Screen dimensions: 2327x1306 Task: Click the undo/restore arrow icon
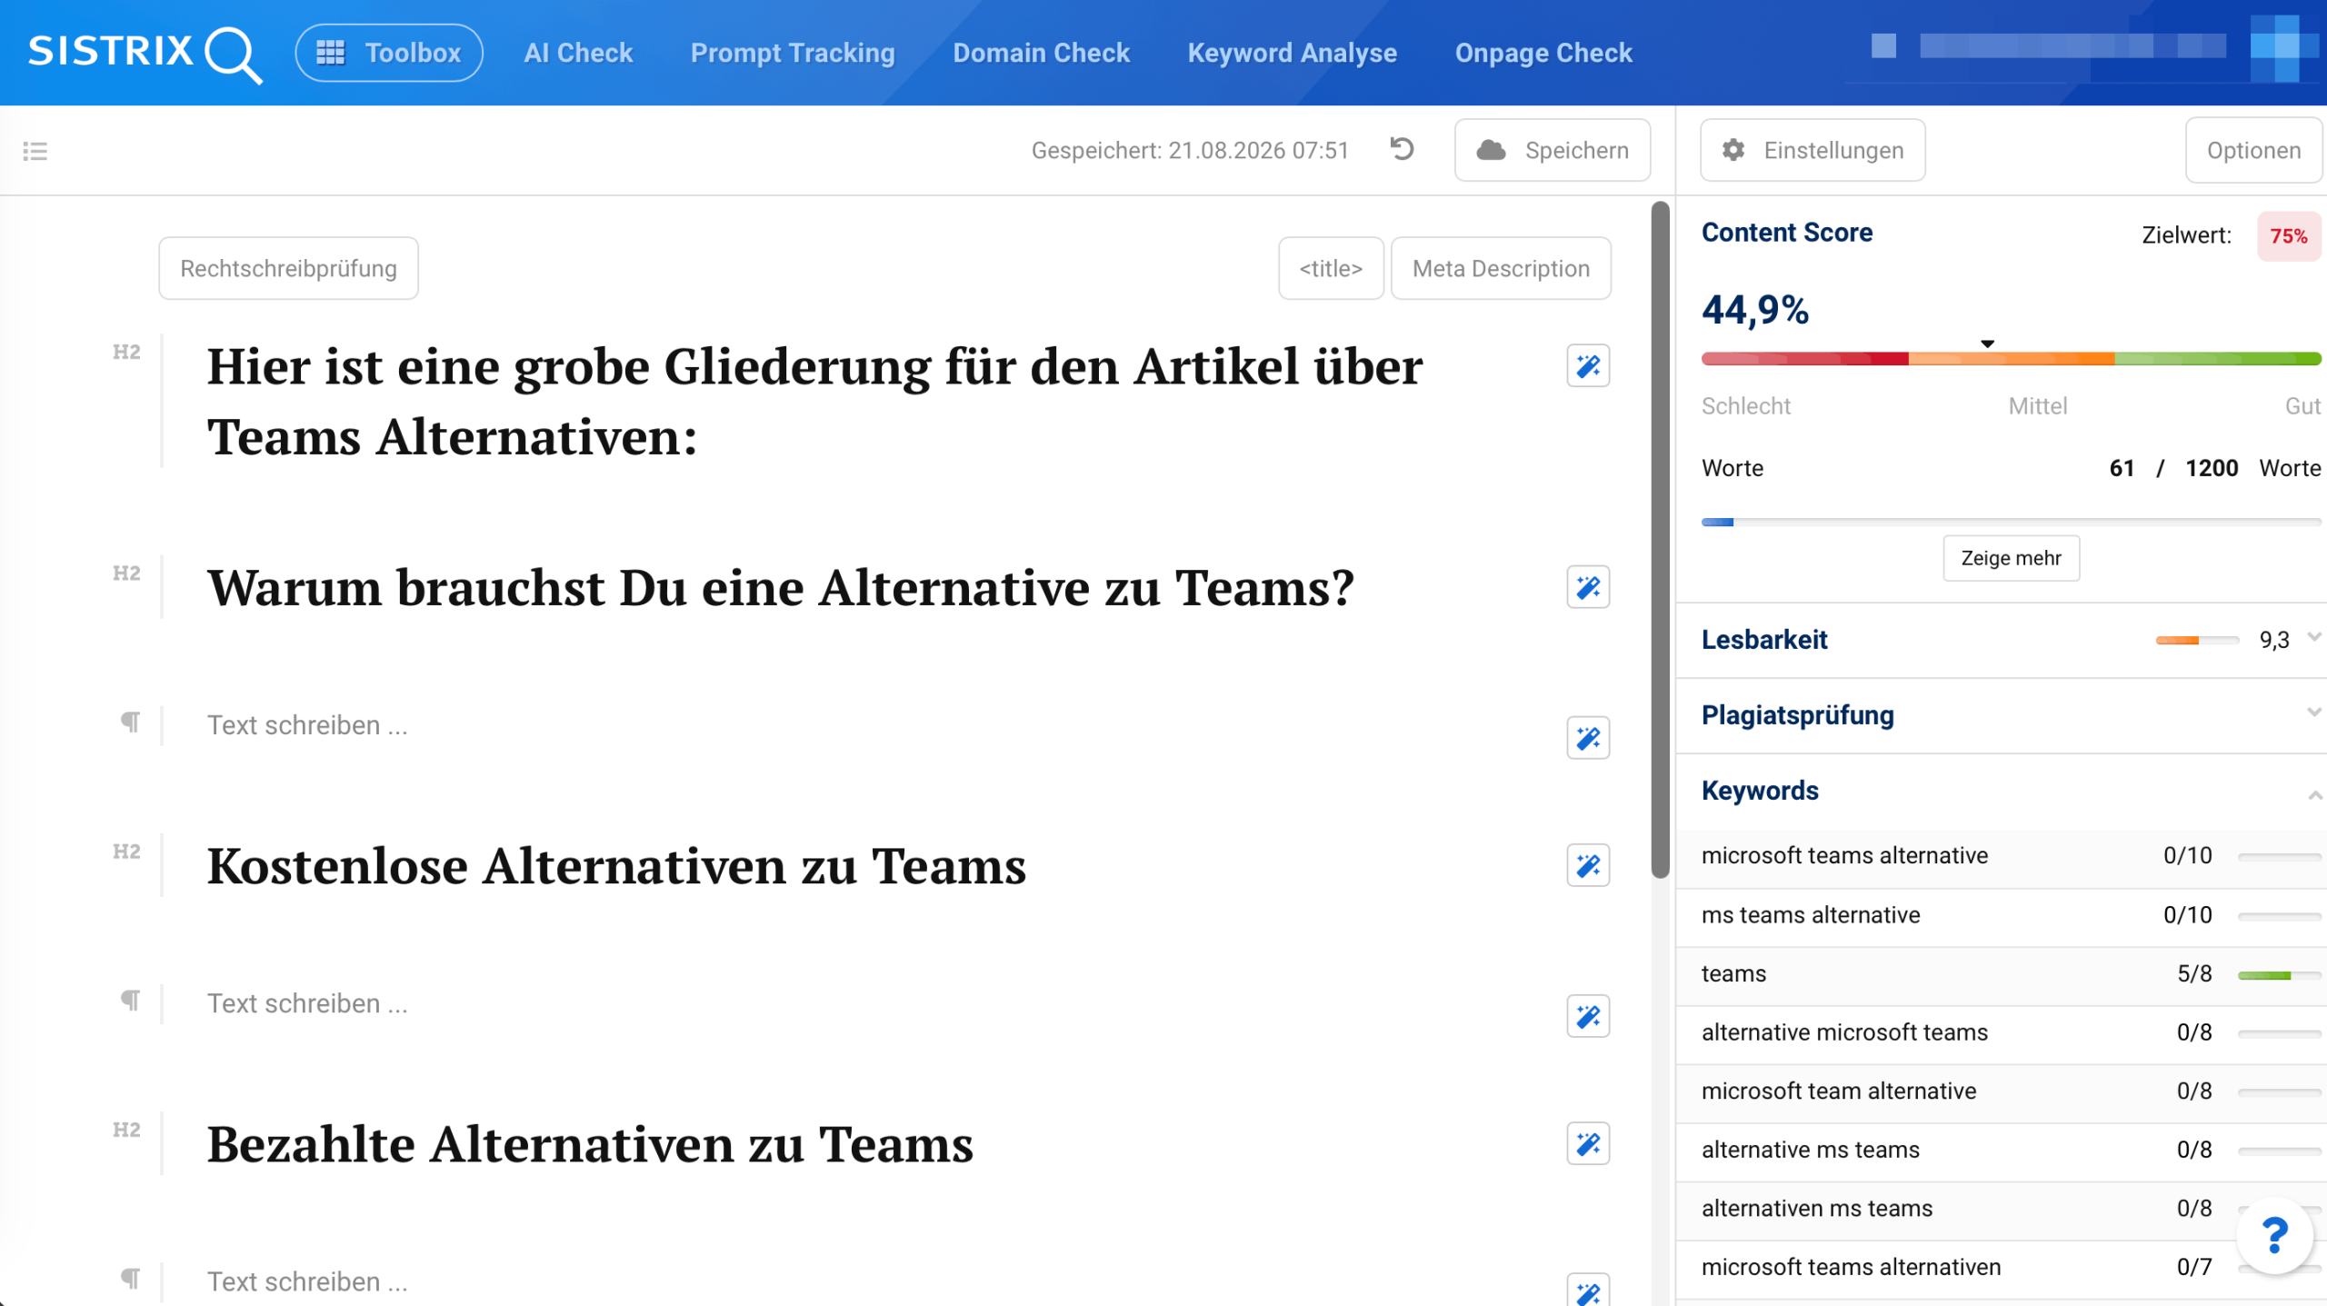pyautogui.click(x=1403, y=149)
